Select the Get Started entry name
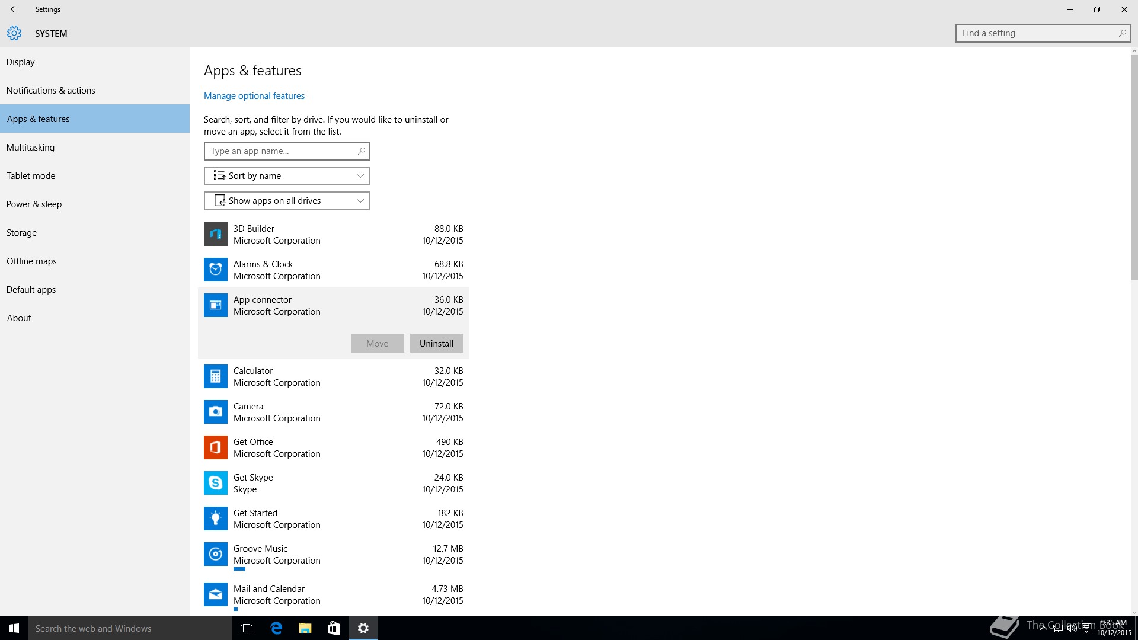 [255, 513]
